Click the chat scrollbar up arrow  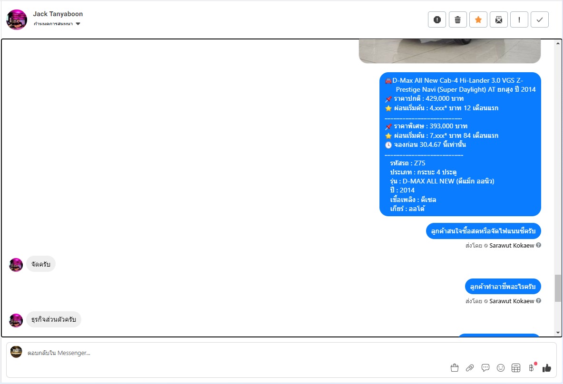coord(558,43)
